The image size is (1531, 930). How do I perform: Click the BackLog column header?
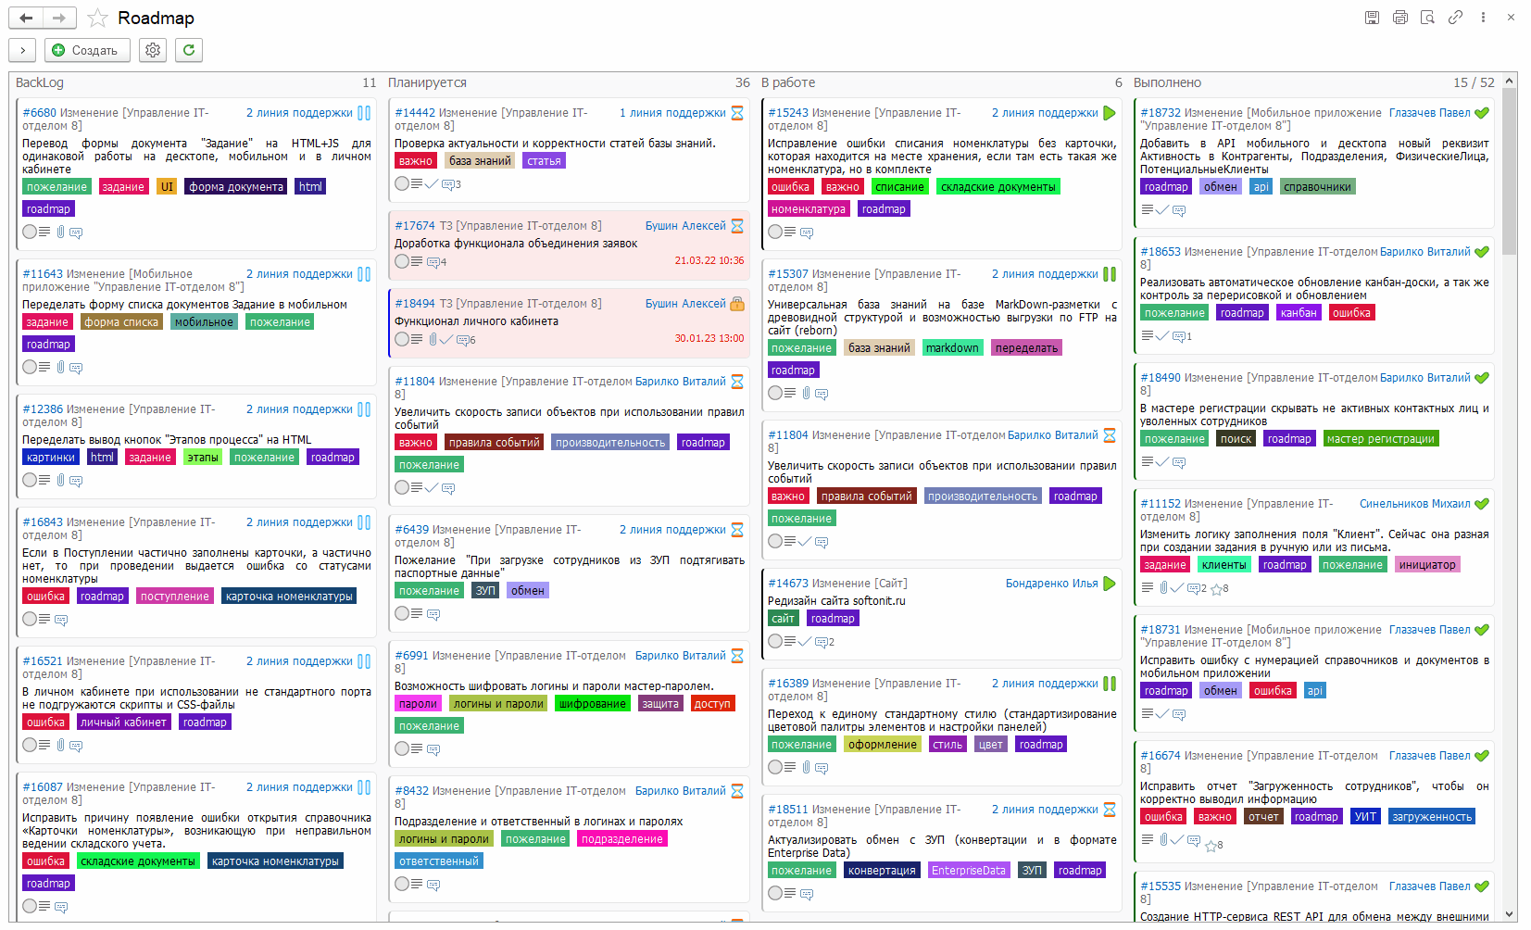point(40,82)
